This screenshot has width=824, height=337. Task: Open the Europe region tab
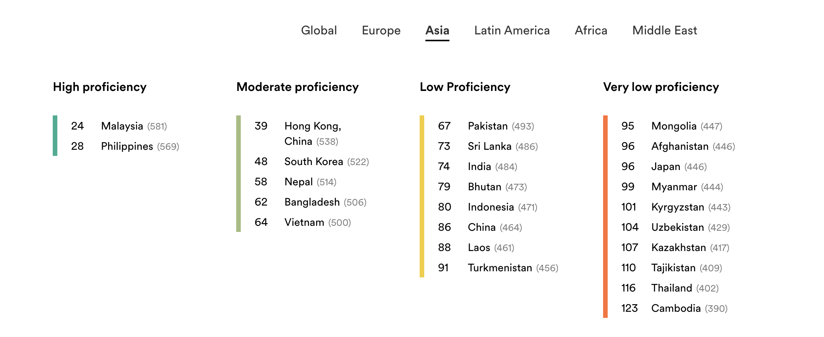pyautogui.click(x=381, y=31)
